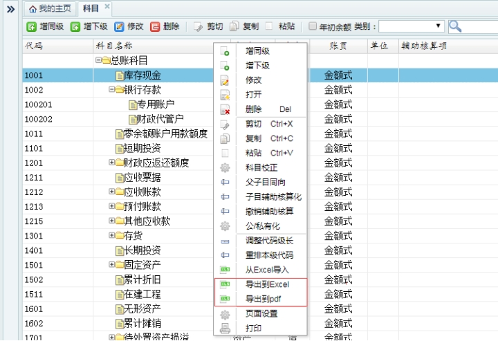This screenshot has width=498, height=341.
Task: Select 导出到pdf in the context menu
Action: point(264,299)
